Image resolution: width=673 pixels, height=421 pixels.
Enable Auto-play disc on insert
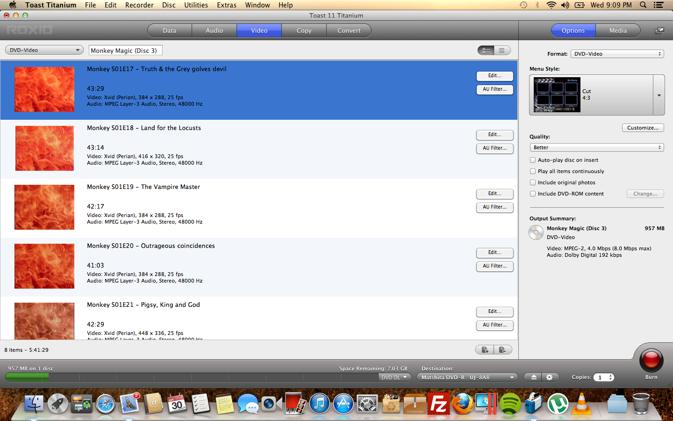[x=533, y=160]
